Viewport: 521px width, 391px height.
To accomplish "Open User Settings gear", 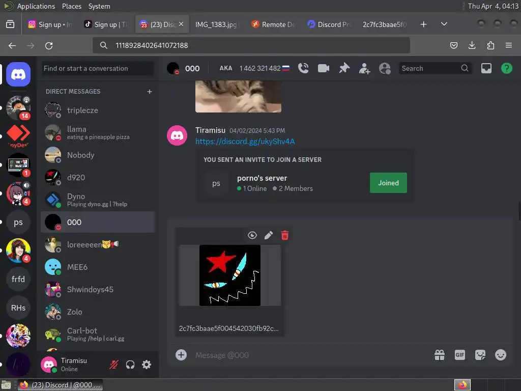I will 147,365.
